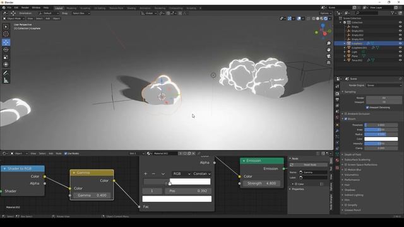This screenshot has width=404, height=227.
Task: Open the Edit menu
Action: click(x=16, y=8)
